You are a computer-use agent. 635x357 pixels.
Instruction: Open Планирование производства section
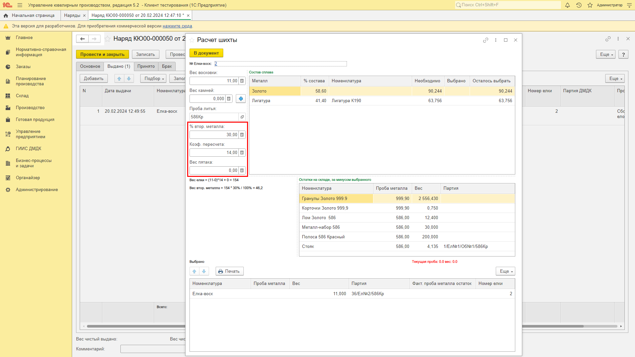[31, 81]
